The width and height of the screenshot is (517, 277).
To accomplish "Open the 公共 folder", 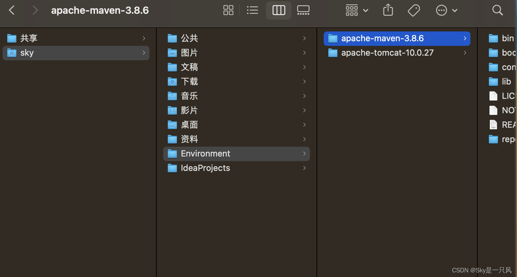I will 237,38.
